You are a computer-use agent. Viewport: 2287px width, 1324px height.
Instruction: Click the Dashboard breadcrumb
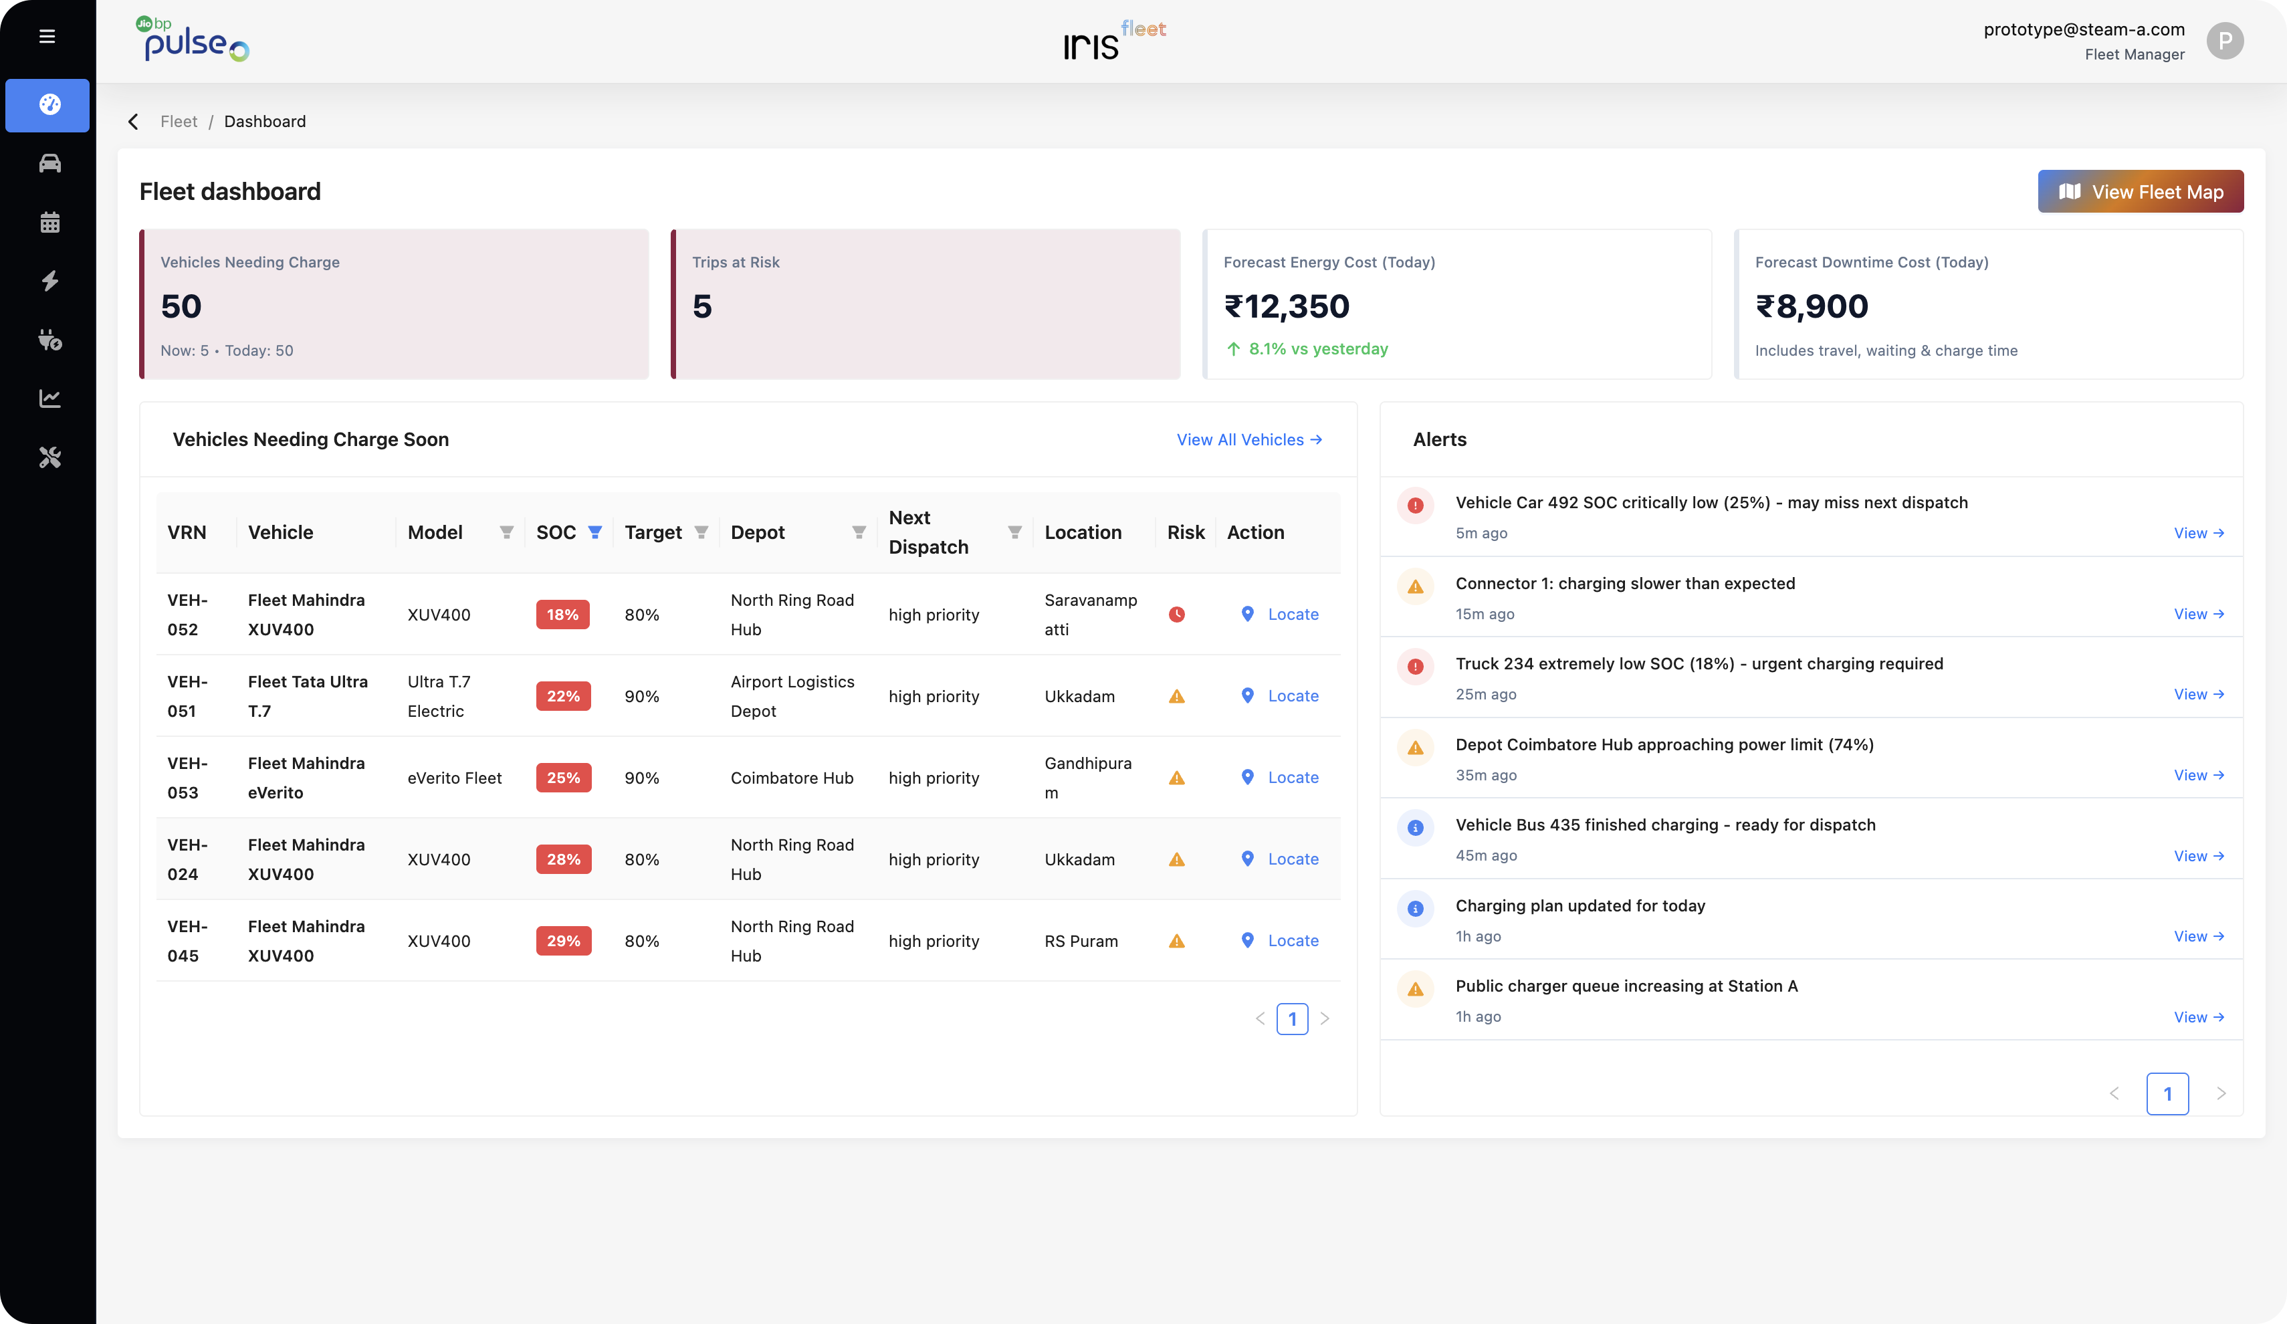265,122
